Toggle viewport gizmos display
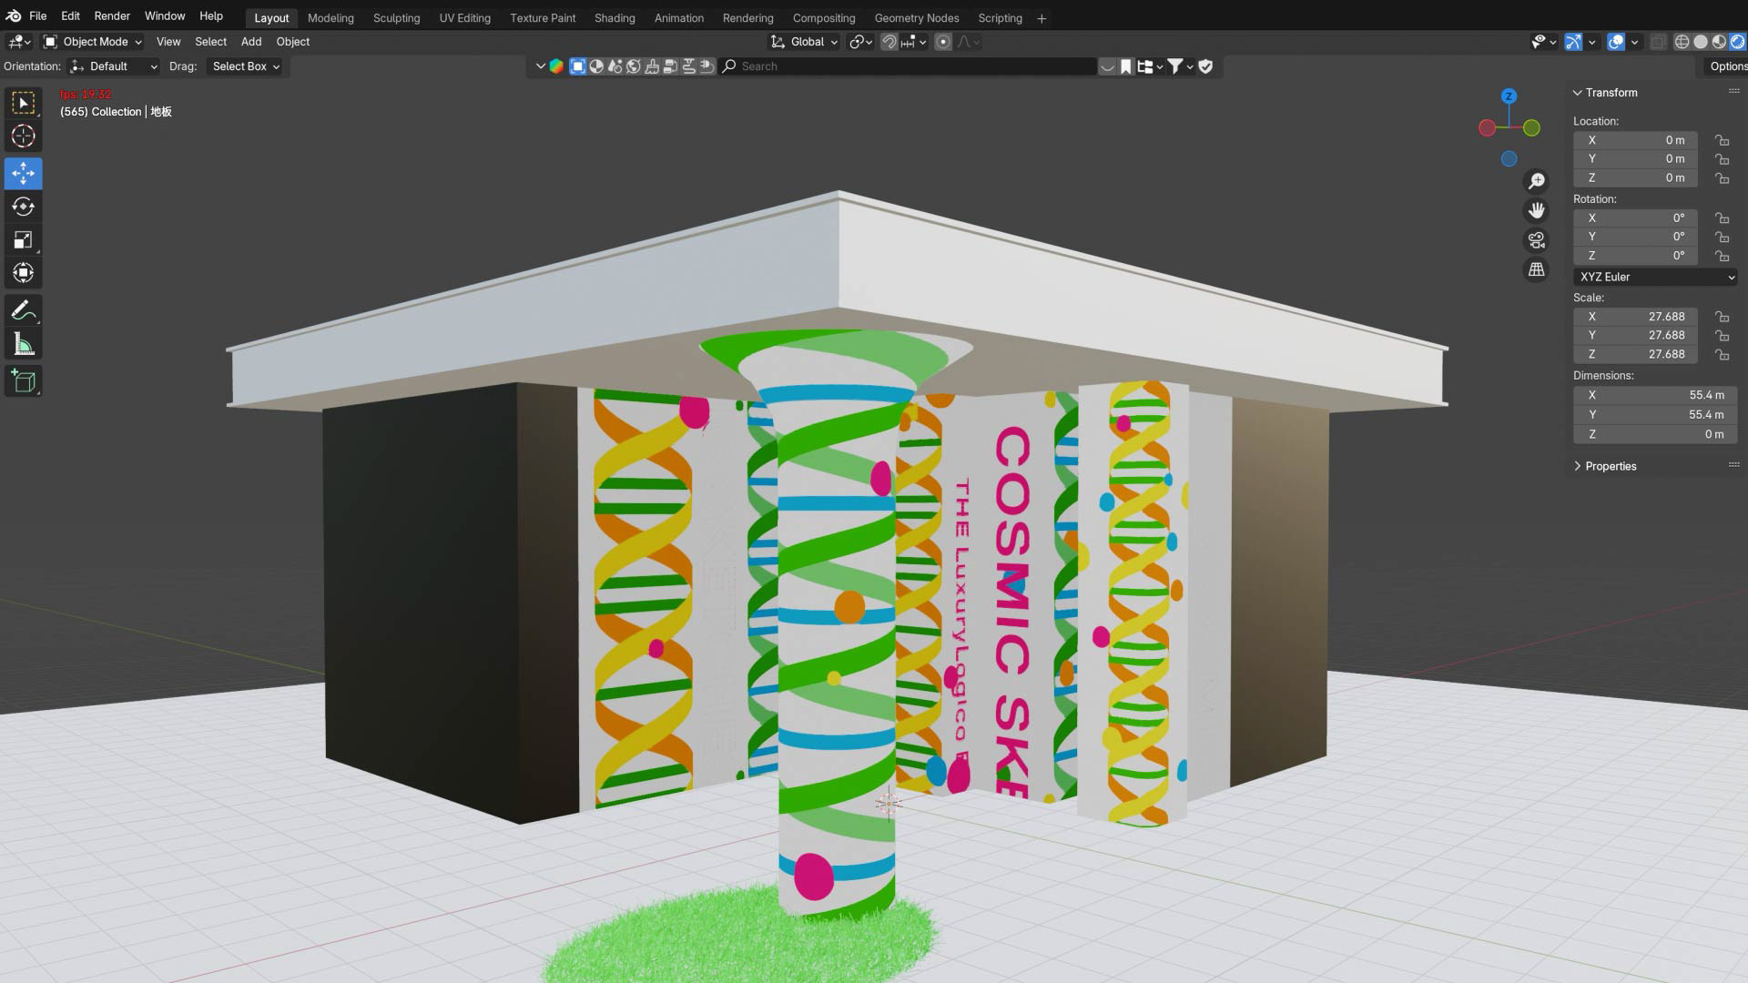1748x983 pixels. (1573, 42)
